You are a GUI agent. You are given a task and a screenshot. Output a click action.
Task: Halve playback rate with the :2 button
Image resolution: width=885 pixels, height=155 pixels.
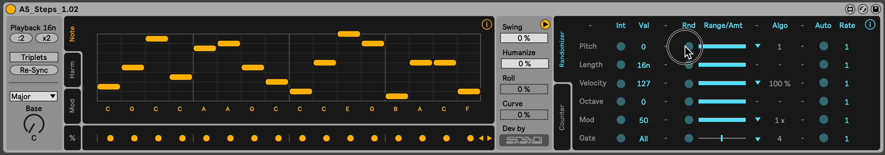pyautogui.click(x=21, y=38)
